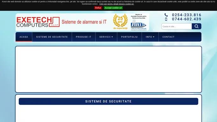Expand the Servicii dropdown menu
Image resolution: width=217 pixels, height=122 pixels.
click(x=106, y=37)
